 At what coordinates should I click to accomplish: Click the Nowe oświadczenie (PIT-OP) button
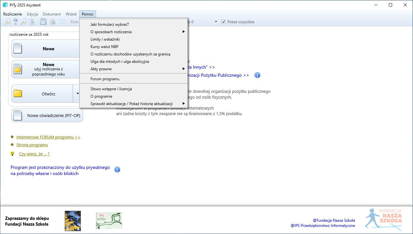point(47,115)
